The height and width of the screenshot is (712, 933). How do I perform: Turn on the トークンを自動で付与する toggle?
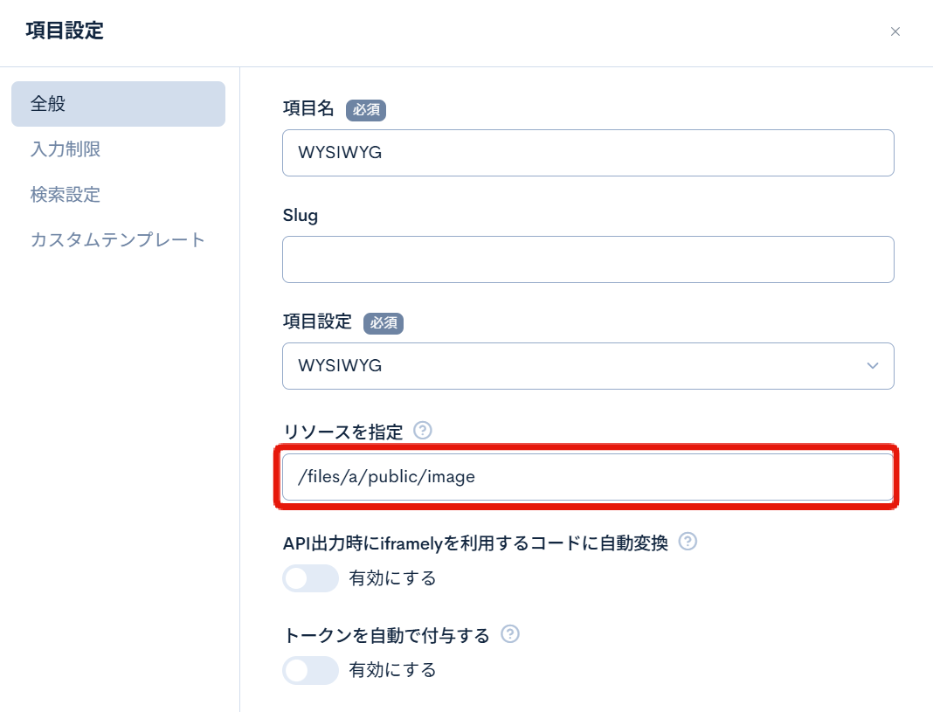tap(310, 670)
